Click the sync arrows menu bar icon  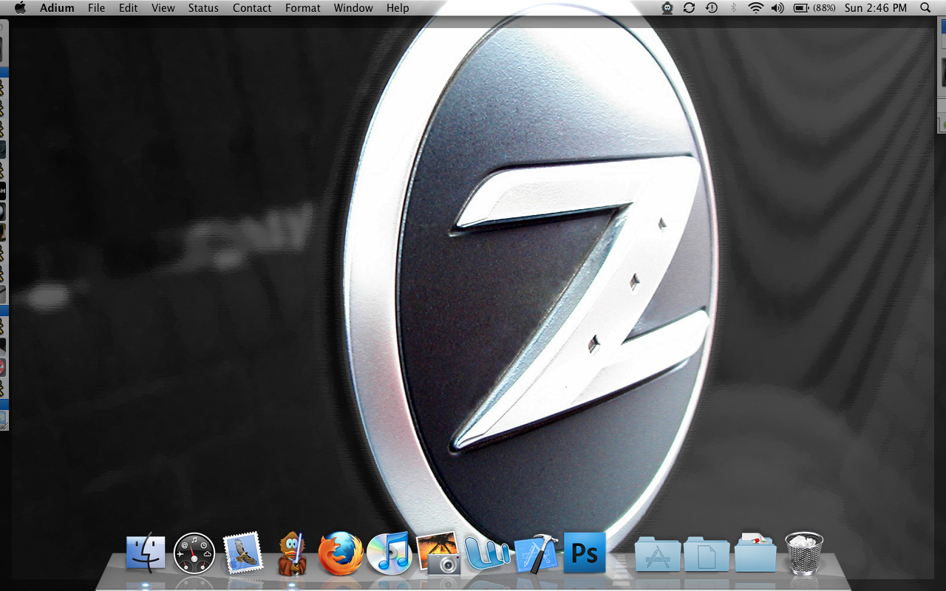(689, 8)
